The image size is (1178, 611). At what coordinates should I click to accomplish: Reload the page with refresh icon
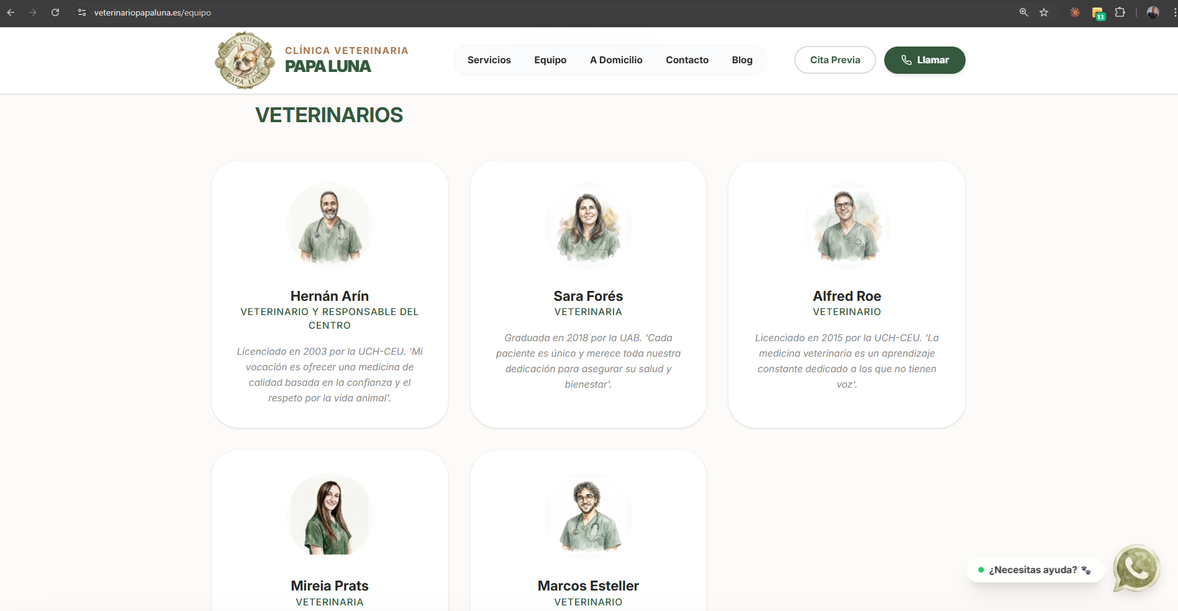pos(55,12)
